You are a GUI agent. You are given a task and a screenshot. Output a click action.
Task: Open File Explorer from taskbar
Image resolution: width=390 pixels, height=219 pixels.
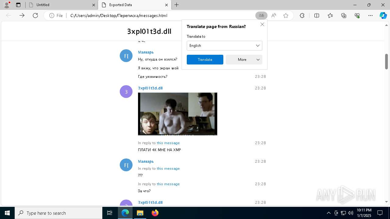(140, 213)
